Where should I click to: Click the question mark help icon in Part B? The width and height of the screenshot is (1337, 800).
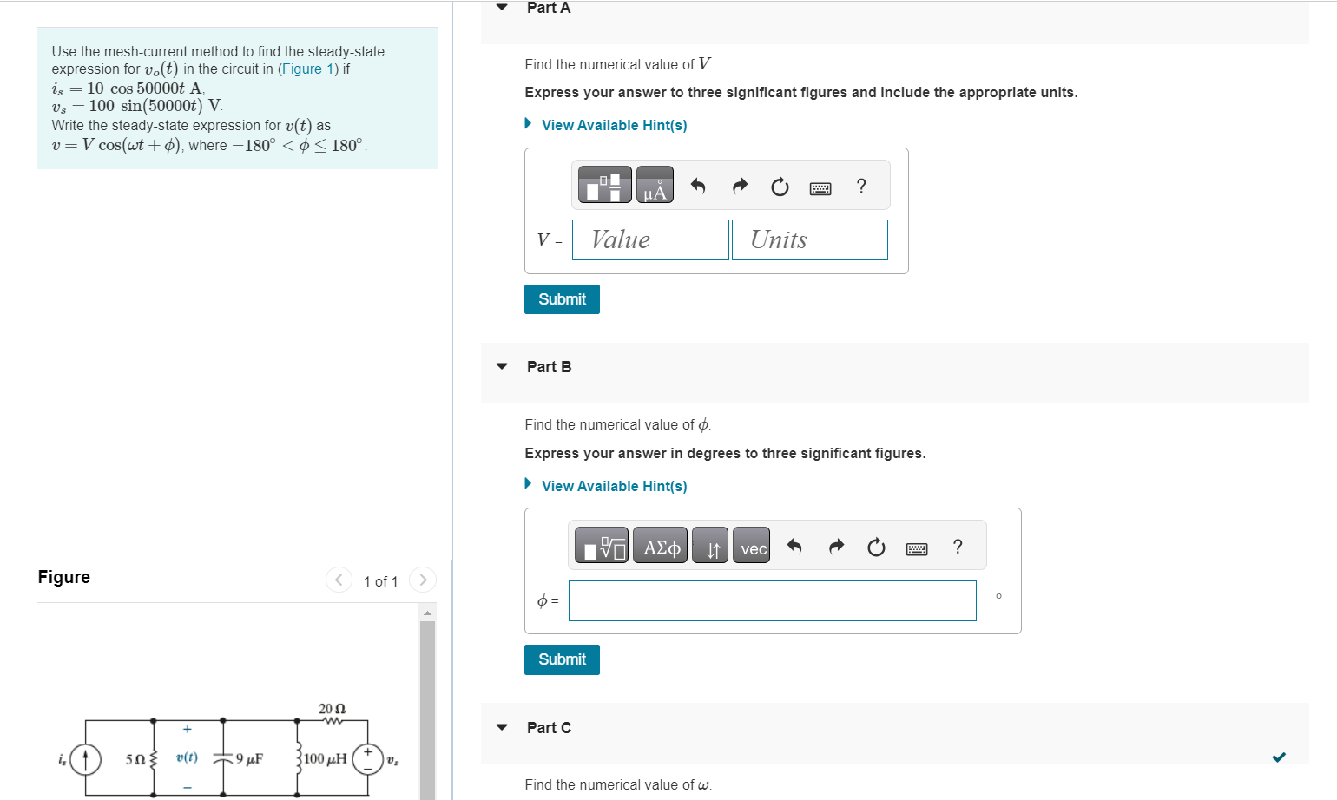click(x=958, y=546)
